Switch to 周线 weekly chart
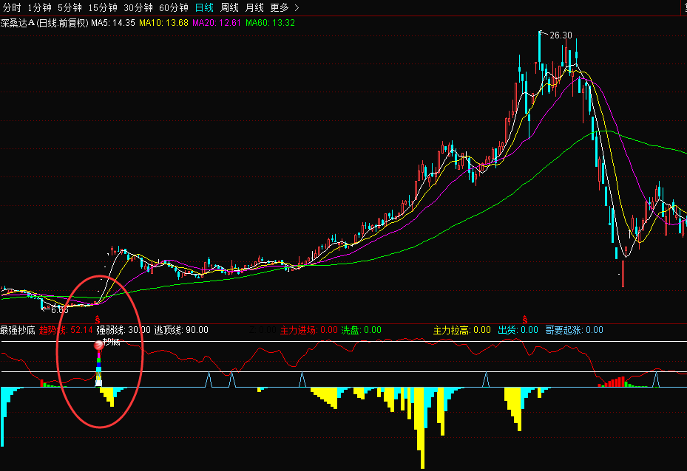The height and width of the screenshot is (471, 687). pyautogui.click(x=229, y=8)
